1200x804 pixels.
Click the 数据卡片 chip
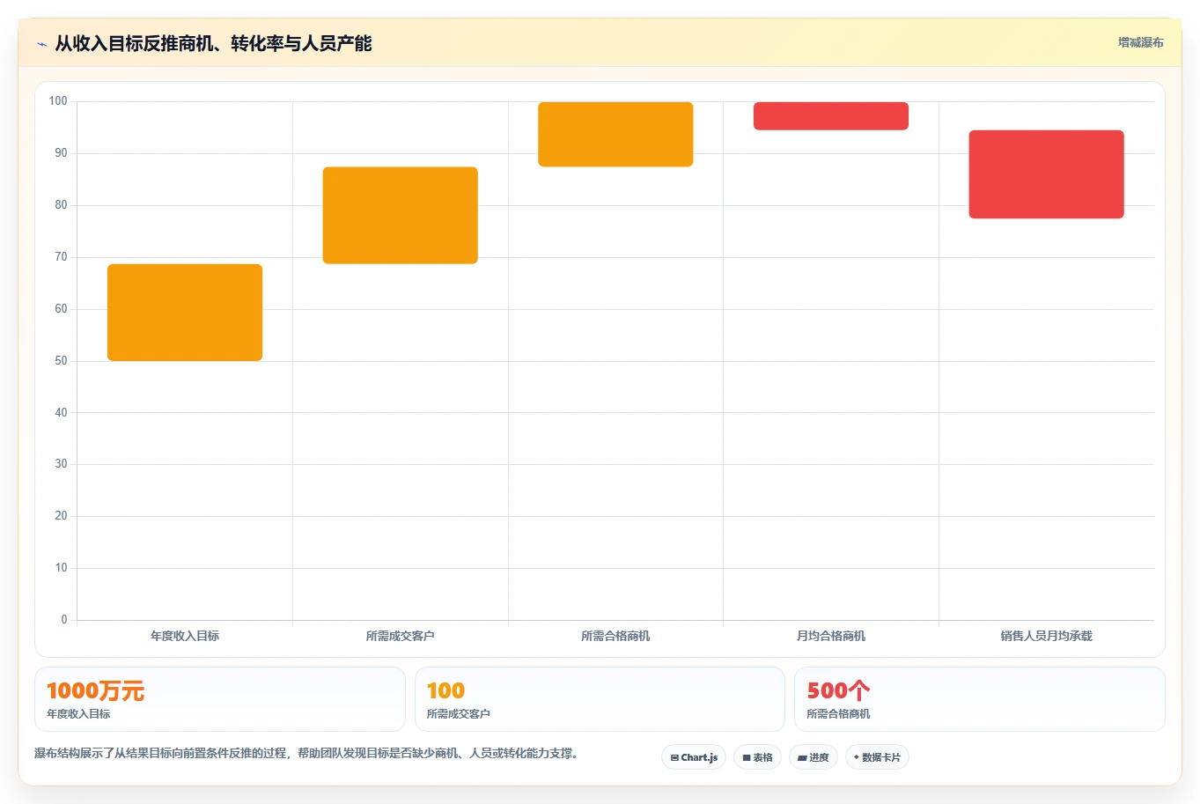(x=877, y=757)
